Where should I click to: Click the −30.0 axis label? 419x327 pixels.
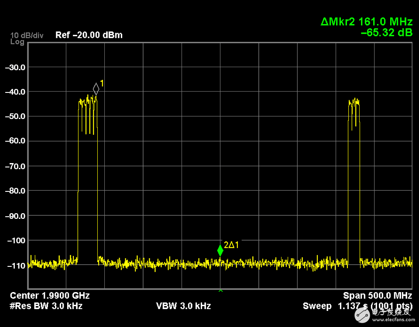coord(15,67)
